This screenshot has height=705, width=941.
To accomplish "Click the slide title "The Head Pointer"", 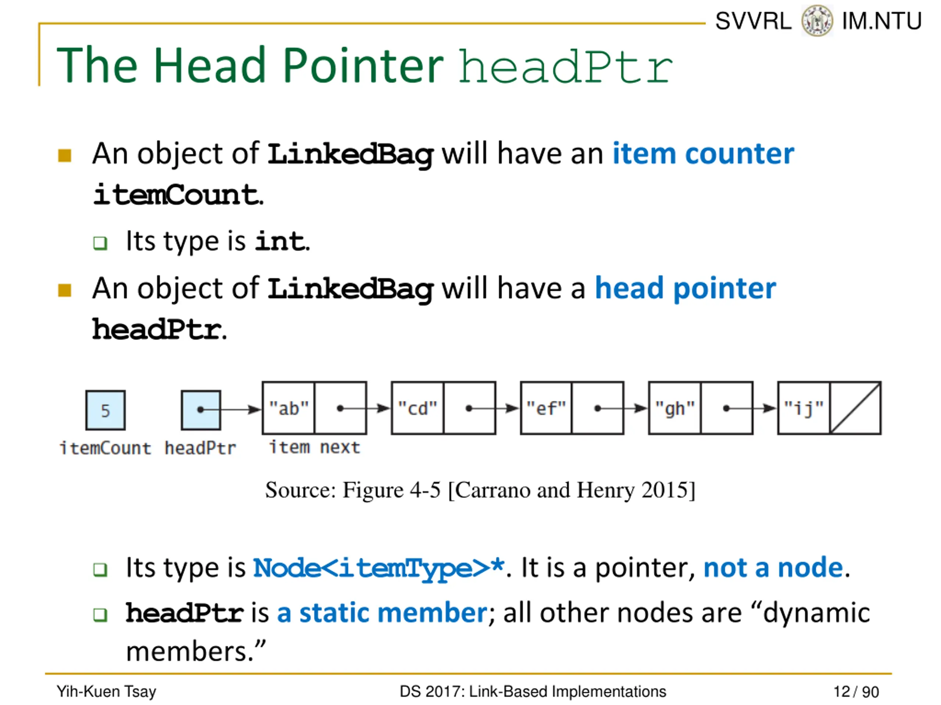I will pos(250,65).
